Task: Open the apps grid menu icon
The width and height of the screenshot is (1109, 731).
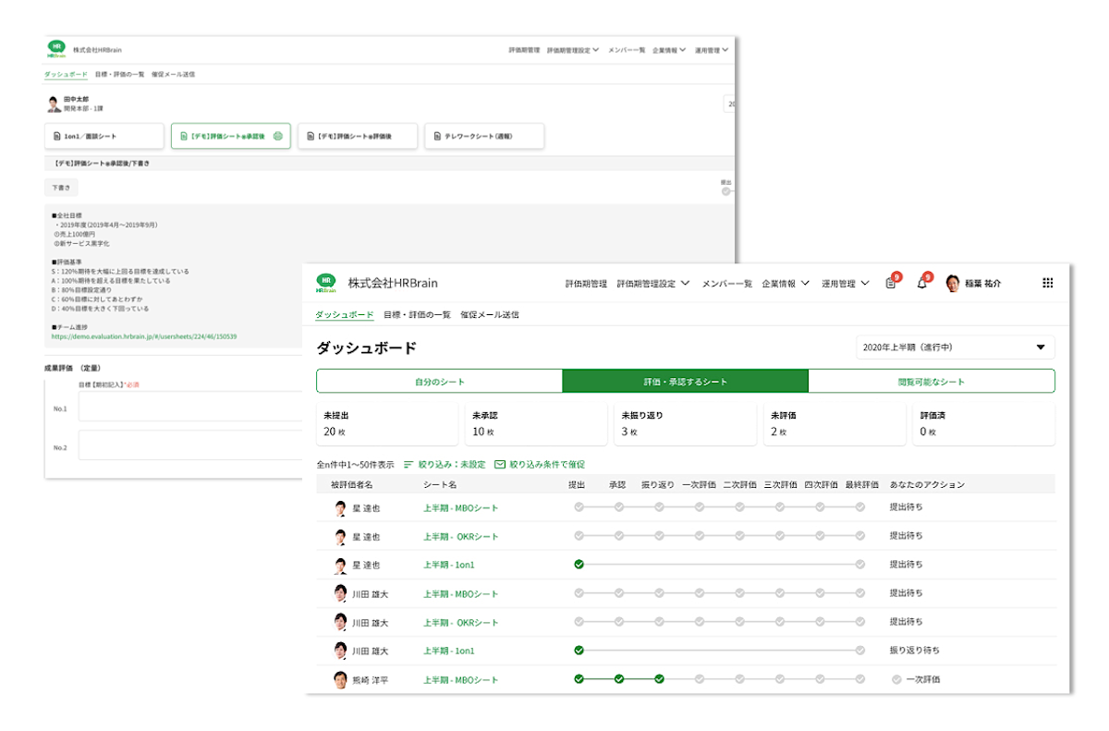Action: (x=1047, y=283)
